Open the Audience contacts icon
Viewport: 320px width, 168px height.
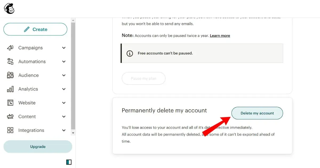tap(10, 75)
